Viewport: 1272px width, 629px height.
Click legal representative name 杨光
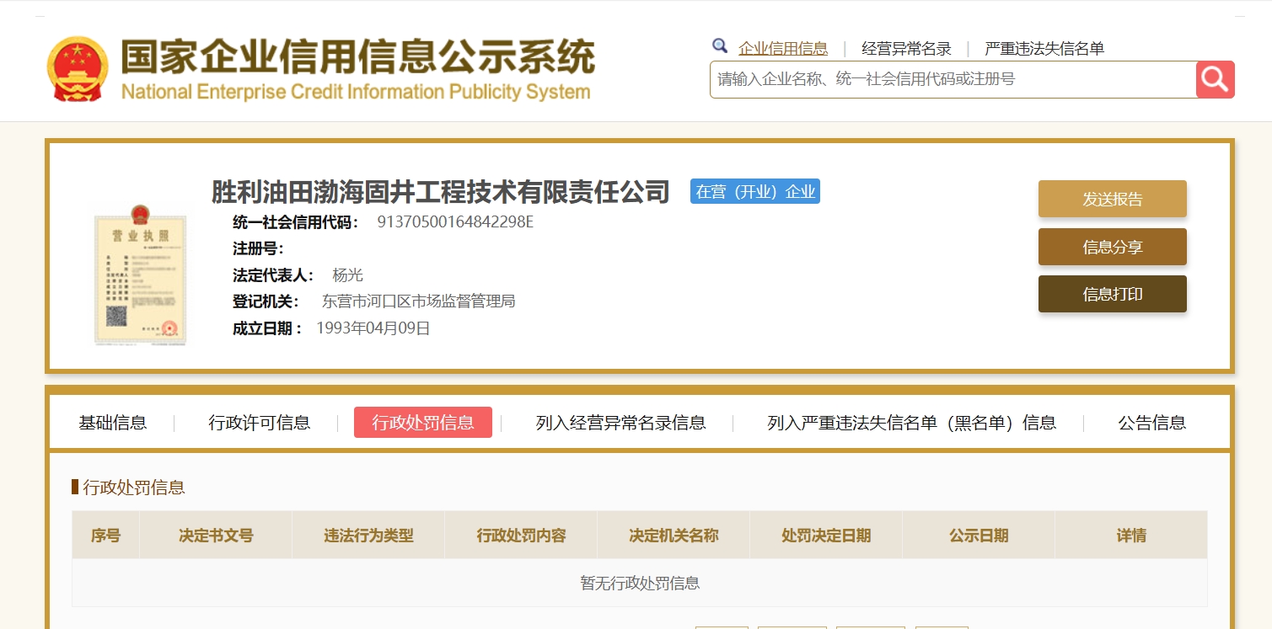coord(348,275)
